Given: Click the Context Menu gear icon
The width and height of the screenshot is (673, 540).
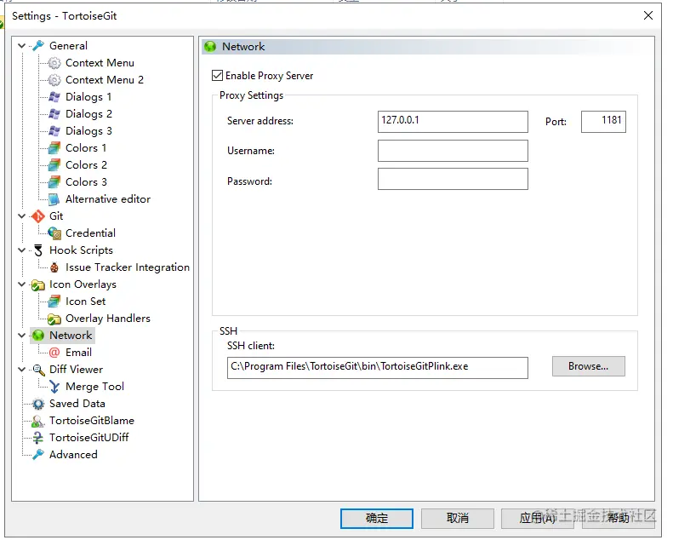Looking at the screenshot, I should tap(54, 63).
